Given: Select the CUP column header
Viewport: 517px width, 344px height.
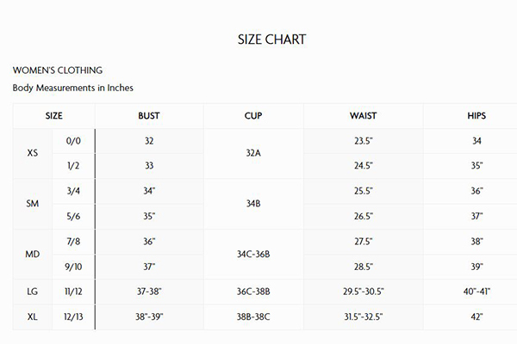Looking at the screenshot, I should click(x=253, y=116).
